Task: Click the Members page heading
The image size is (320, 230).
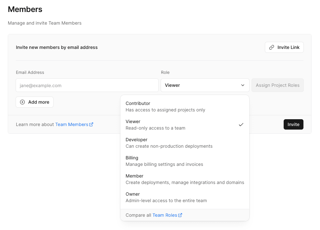Action: pos(25,9)
